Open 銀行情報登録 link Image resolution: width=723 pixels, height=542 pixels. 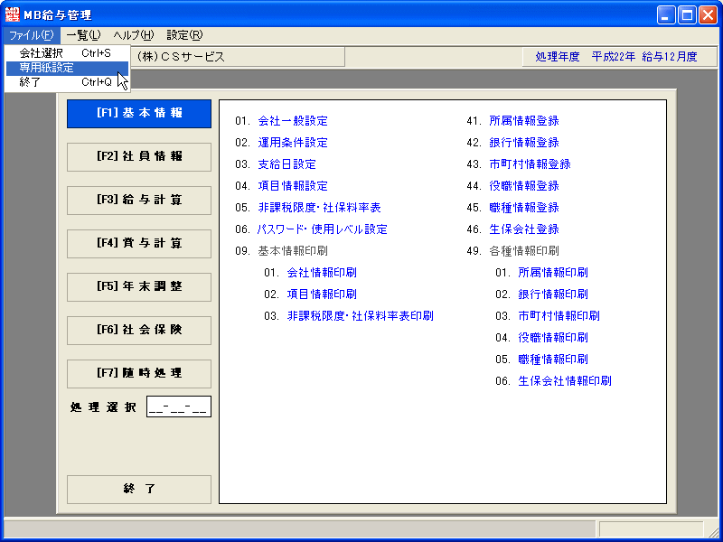tap(524, 143)
